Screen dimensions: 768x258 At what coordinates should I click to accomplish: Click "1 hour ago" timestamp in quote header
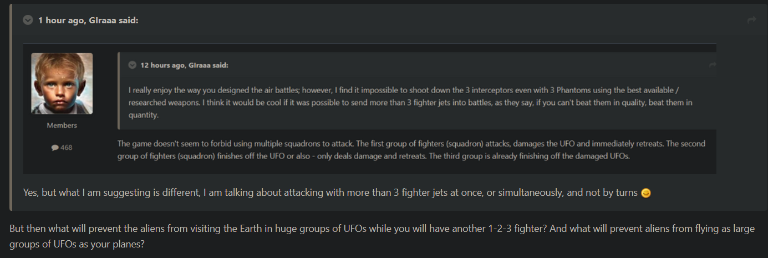click(x=59, y=21)
